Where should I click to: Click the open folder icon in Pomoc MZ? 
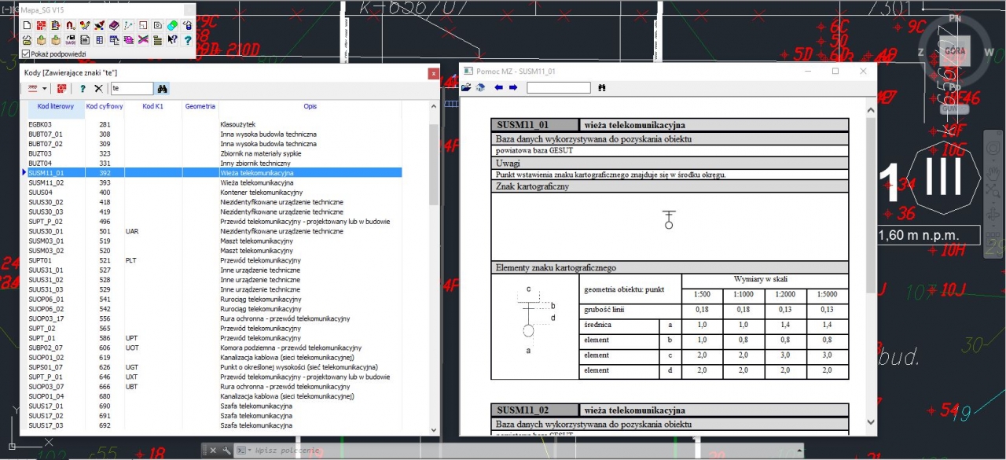point(466,88)
